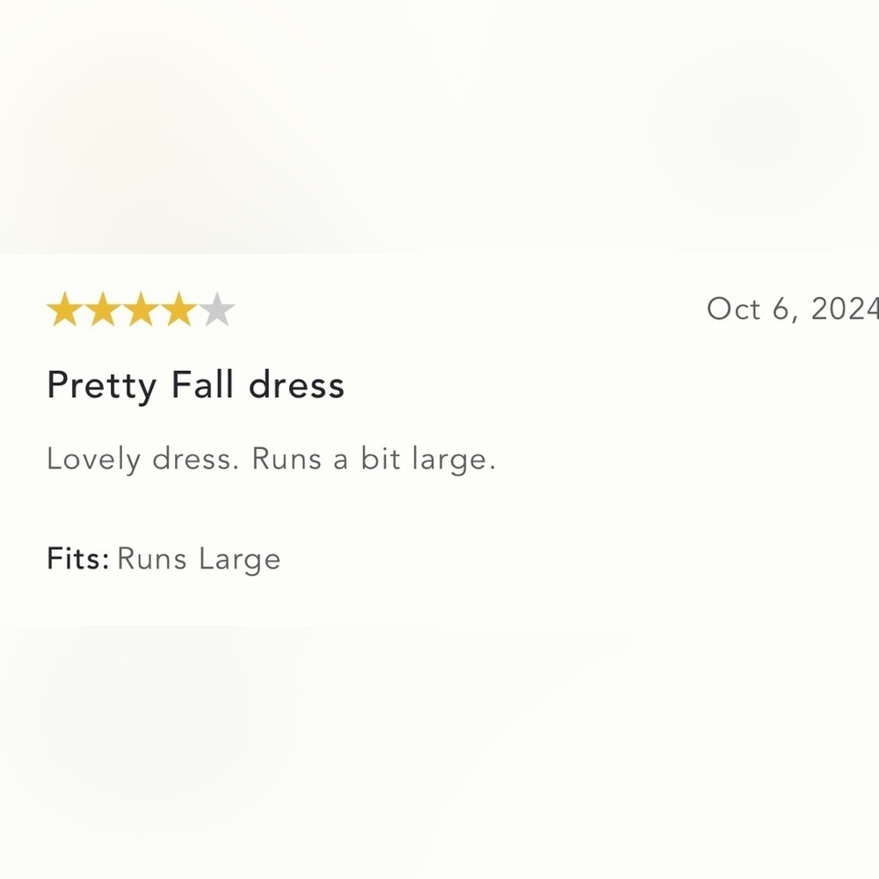Select the second gold rating star
Viewport: 879px width, 879px height.
(103, 309)
